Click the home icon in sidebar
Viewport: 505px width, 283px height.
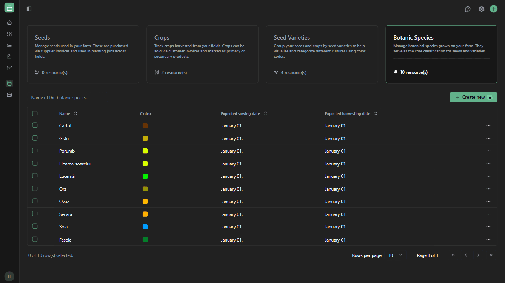coord(9,23)
